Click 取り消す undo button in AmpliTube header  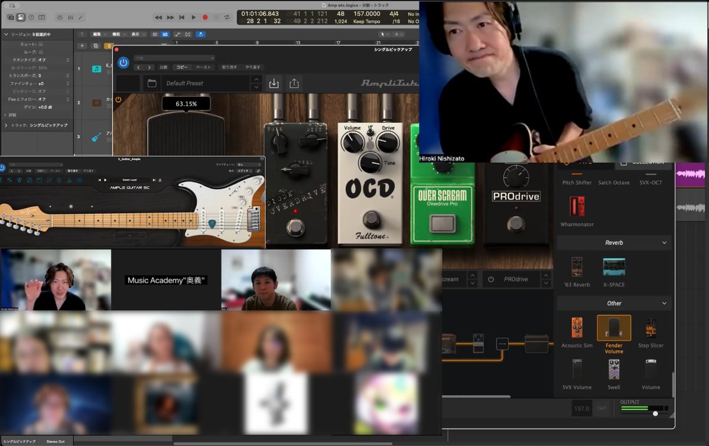coord(229,67)
